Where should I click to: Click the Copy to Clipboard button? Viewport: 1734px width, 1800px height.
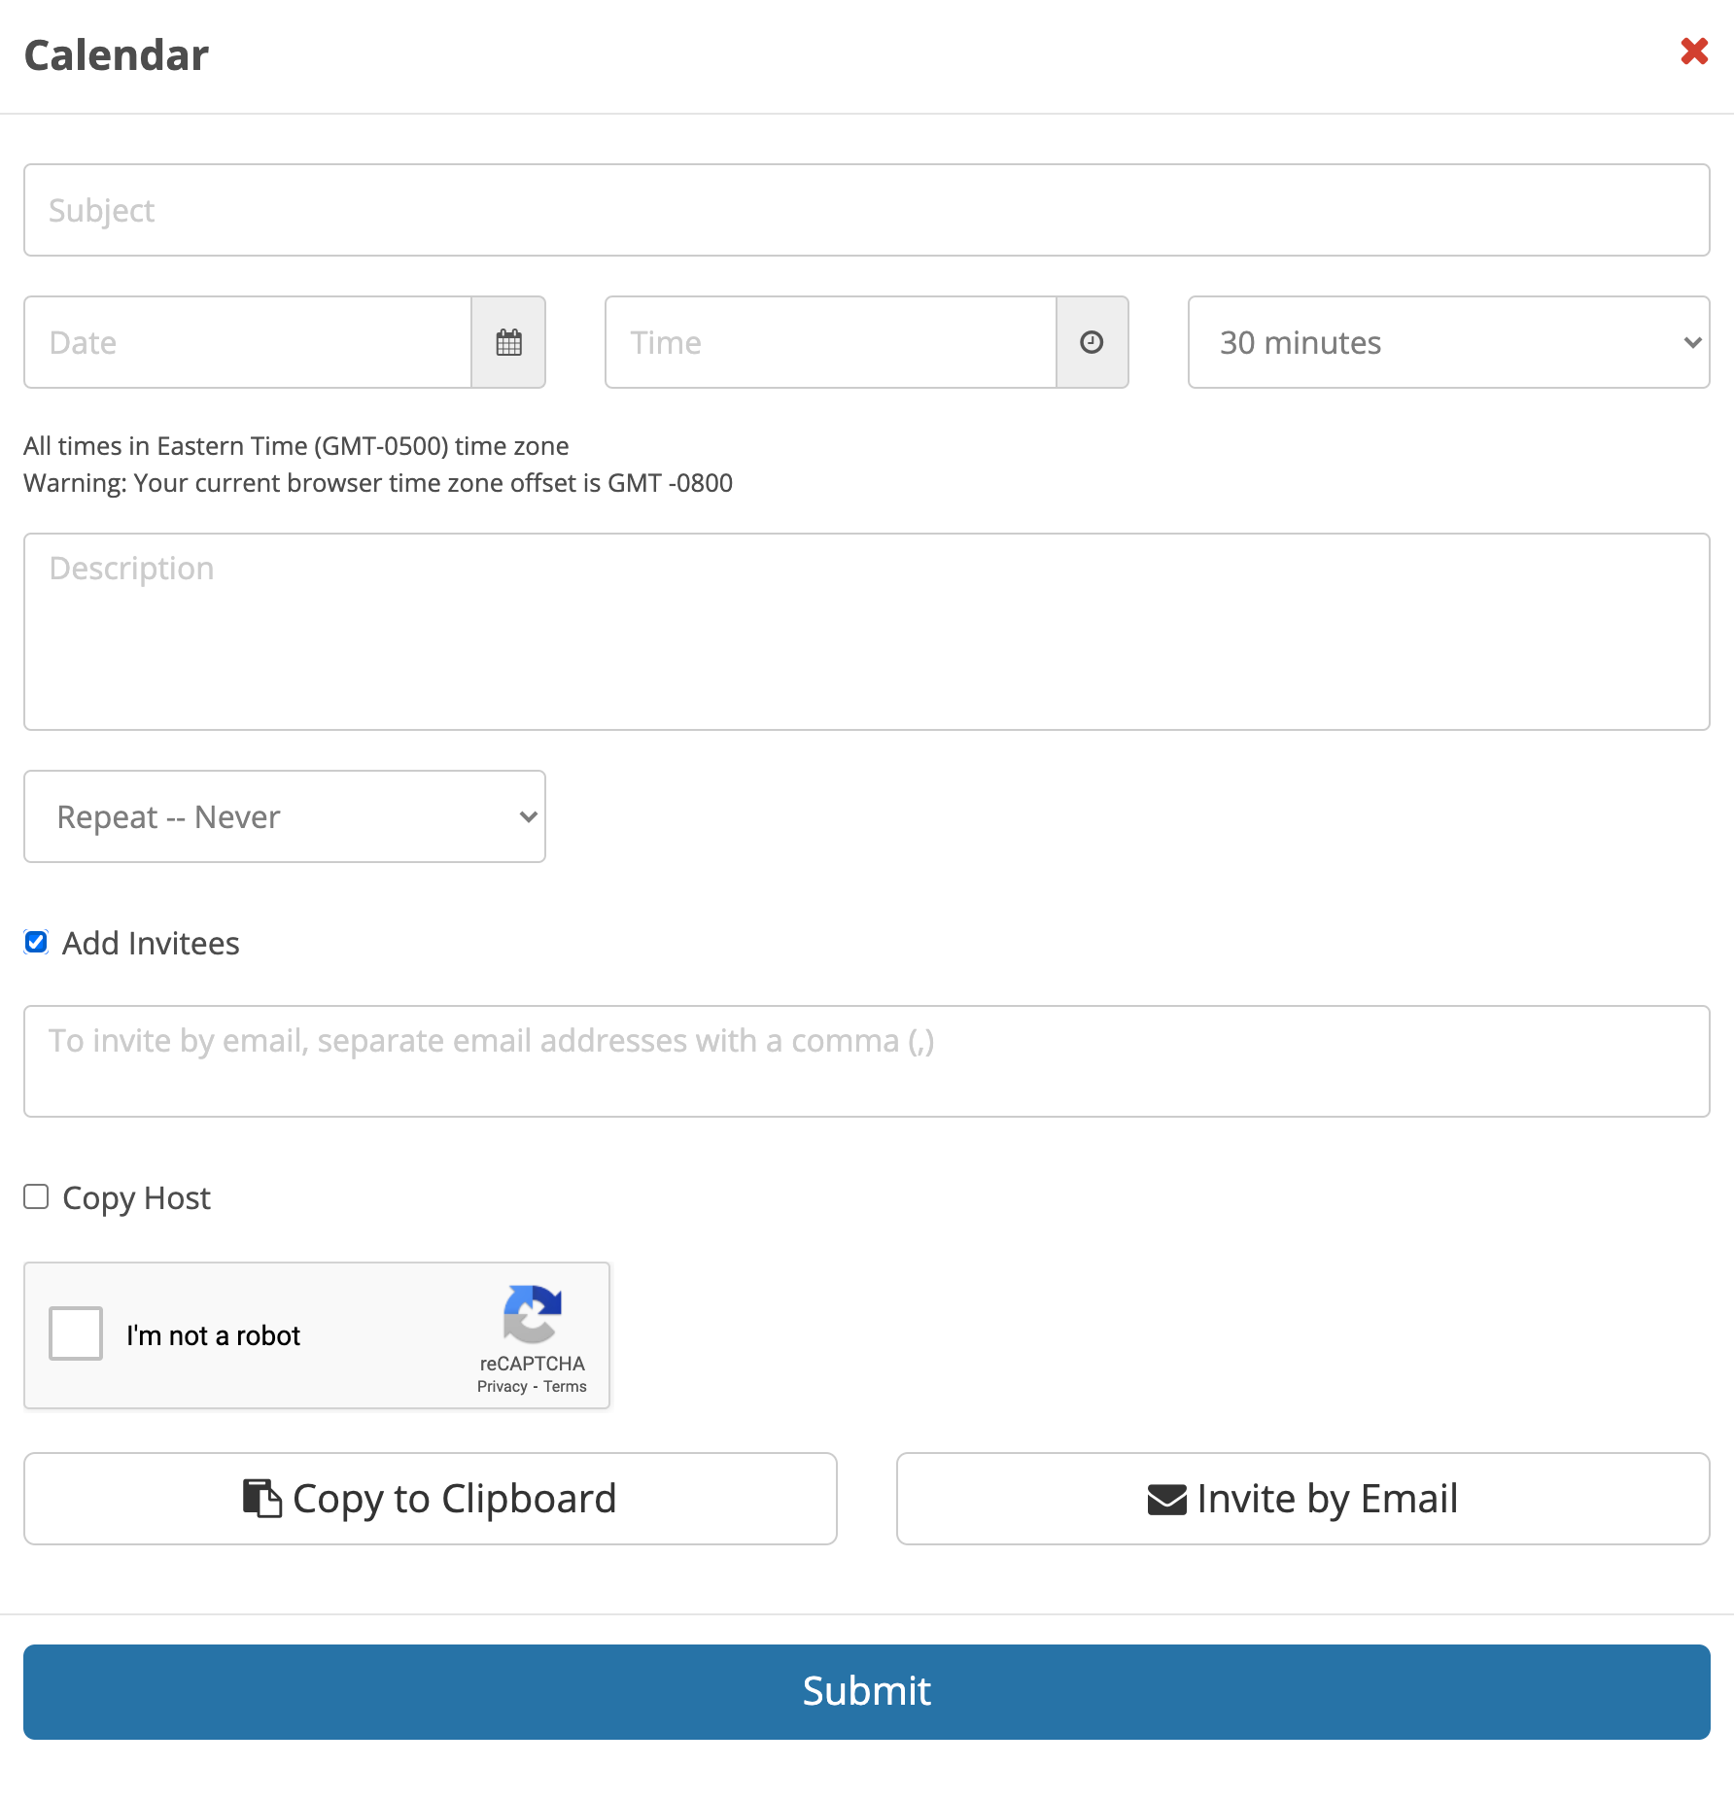pos(430,1499)
